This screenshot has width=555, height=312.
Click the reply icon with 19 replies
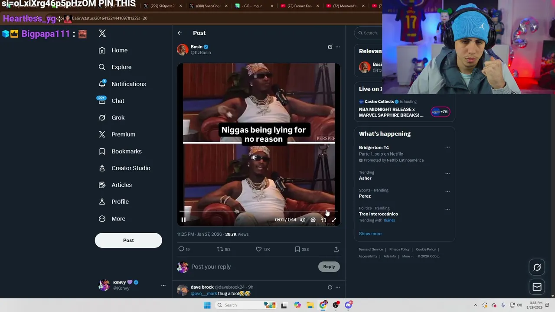click(x=184, y=249)
